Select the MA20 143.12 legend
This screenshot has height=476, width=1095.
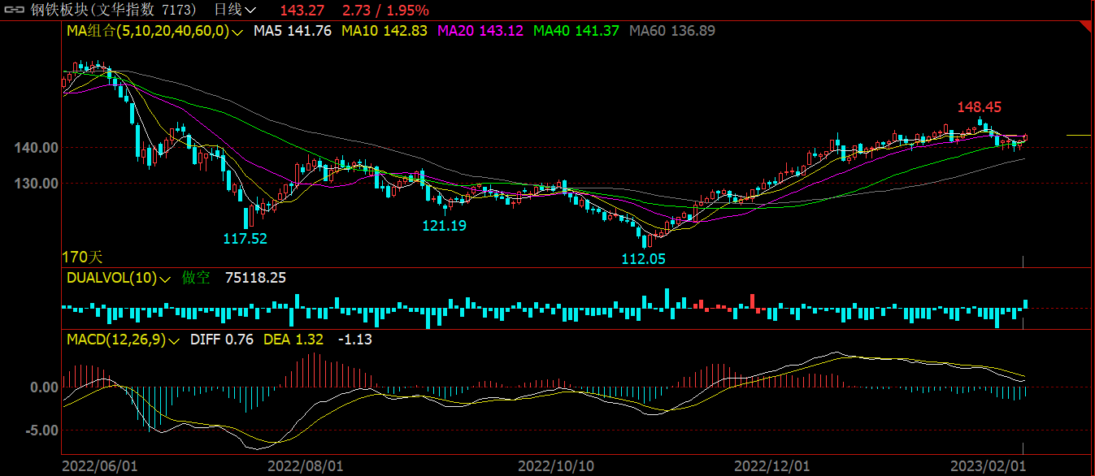tap(480, 31)
